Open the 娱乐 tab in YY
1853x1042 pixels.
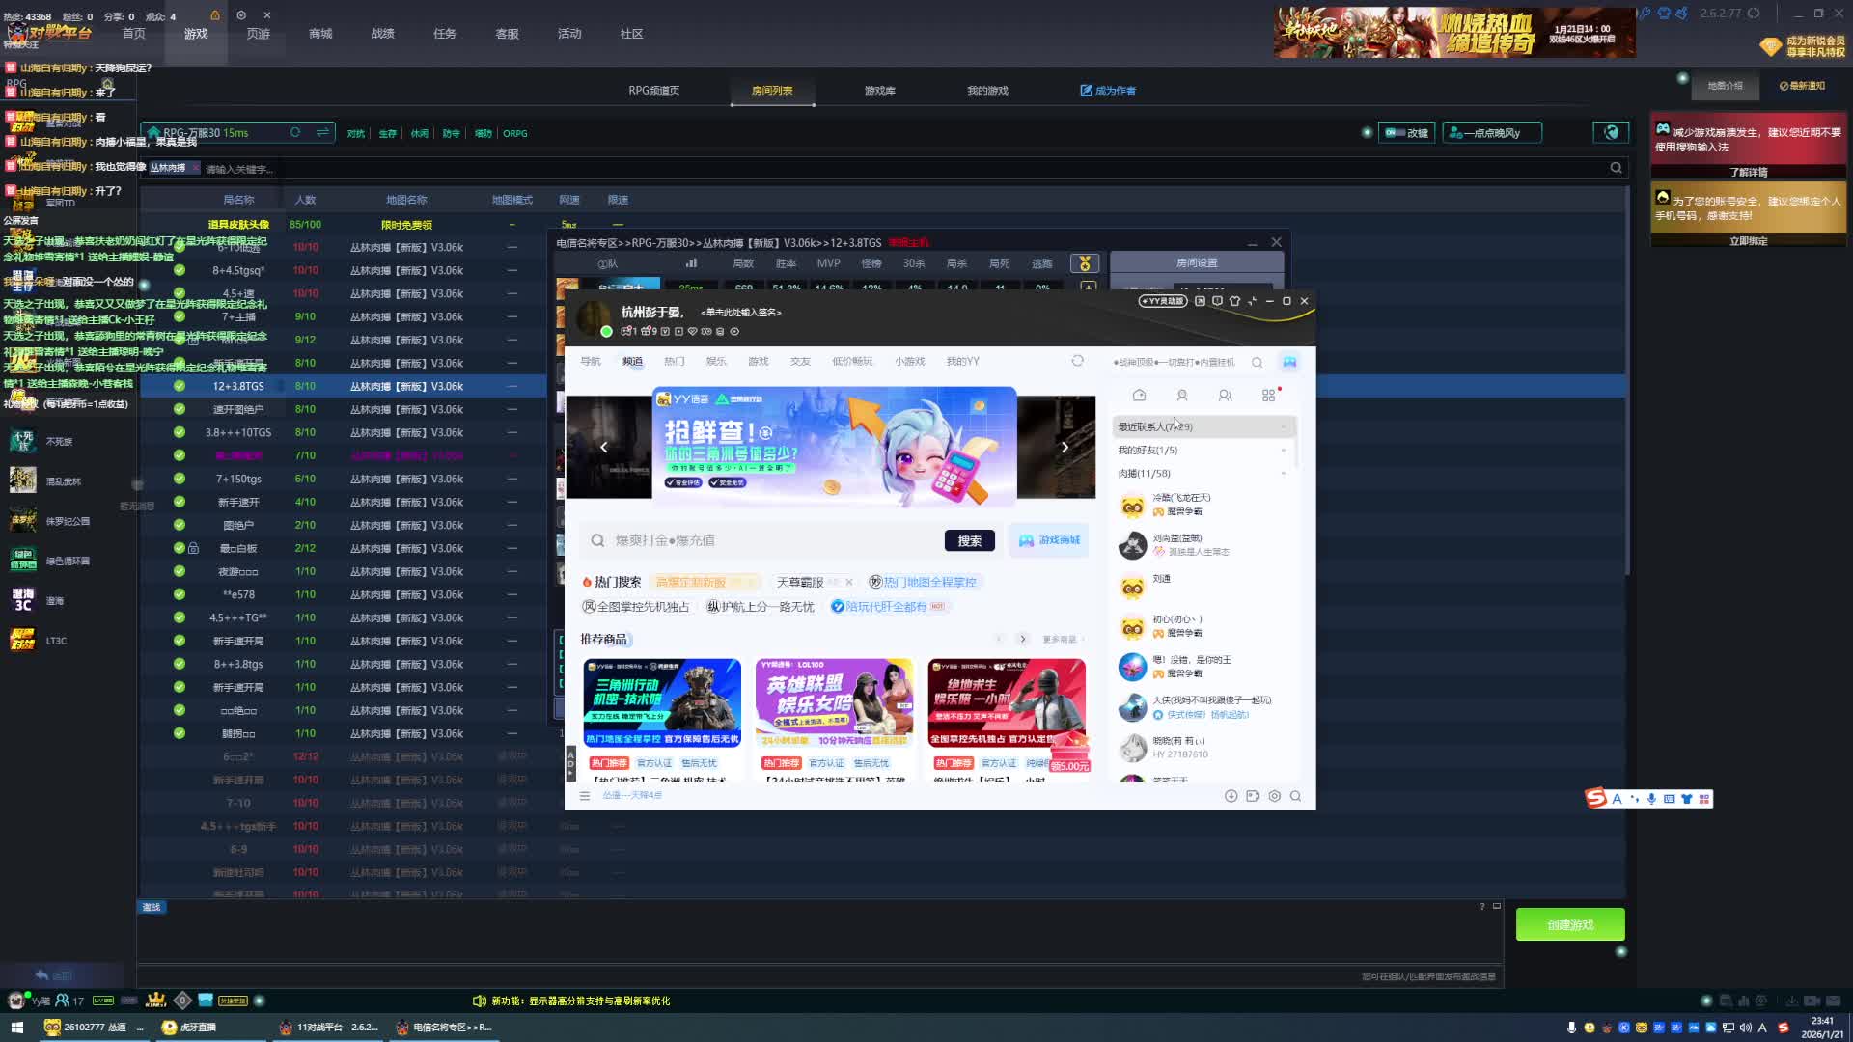tap(715, 362)
